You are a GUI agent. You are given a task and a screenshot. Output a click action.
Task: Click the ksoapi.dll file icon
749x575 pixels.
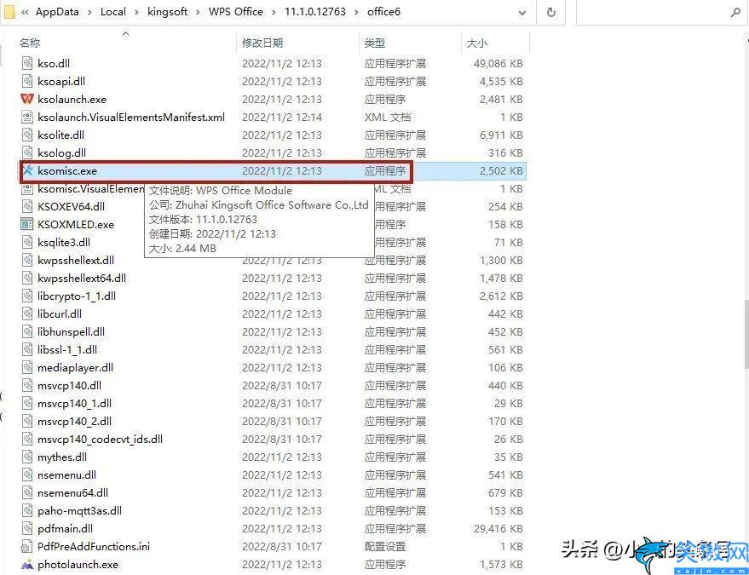click(x=27, y=81)
